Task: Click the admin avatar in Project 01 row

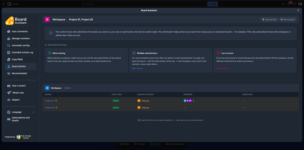Action: [139, 101]
